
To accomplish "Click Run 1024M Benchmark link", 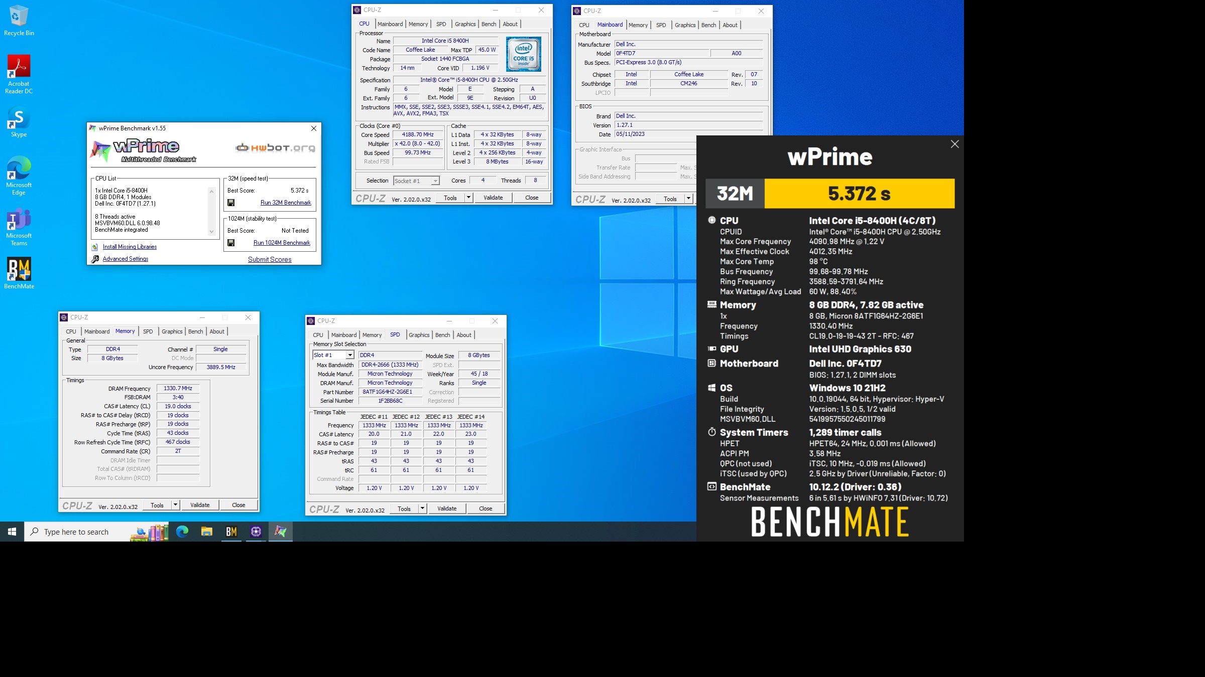I will [282, 243].
